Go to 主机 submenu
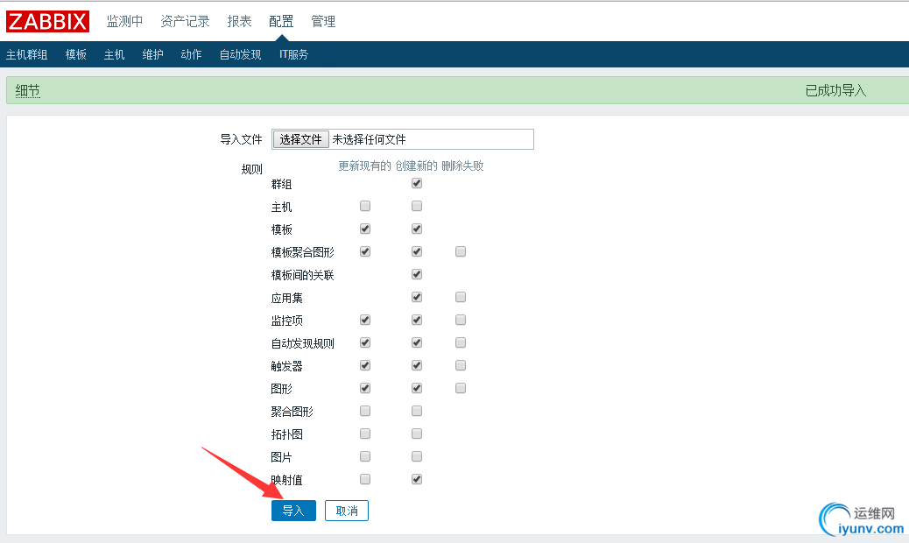909x543 pixels. pyautogui.click(x=114, y=54)
